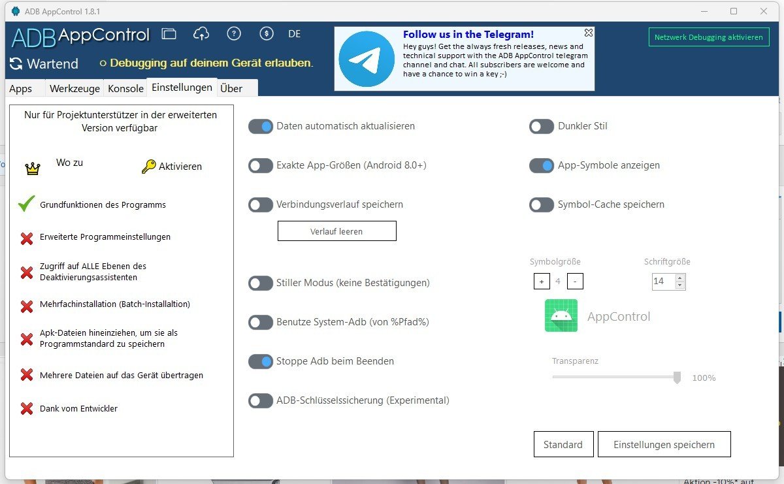The height and width of the screenshot is (484, 784).
Task: Switch to the Werkzeuge tab
Action: [75, 89]
